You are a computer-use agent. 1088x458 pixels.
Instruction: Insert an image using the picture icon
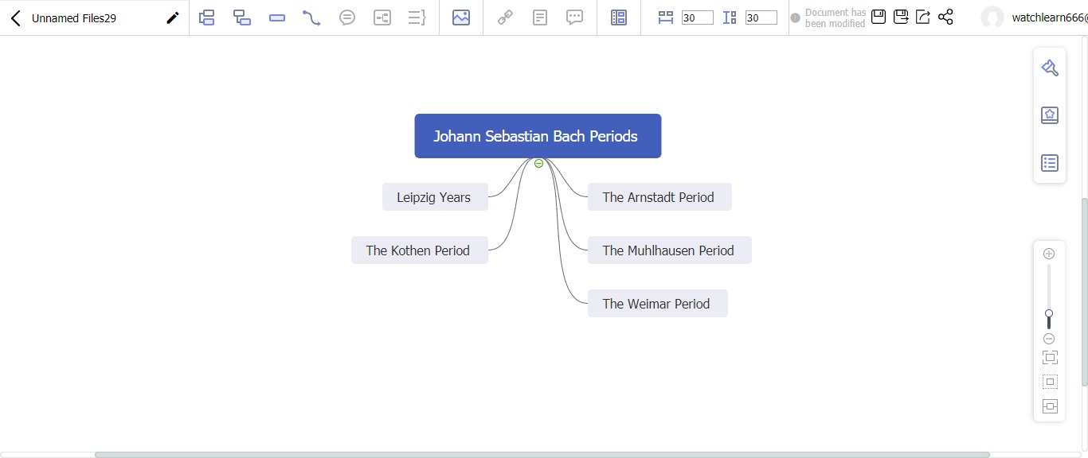click(460, 17)
